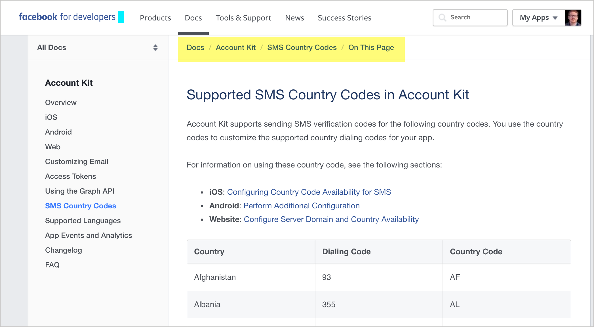
Task: Click the Dialing Code column header
Action: click(379, 252)
